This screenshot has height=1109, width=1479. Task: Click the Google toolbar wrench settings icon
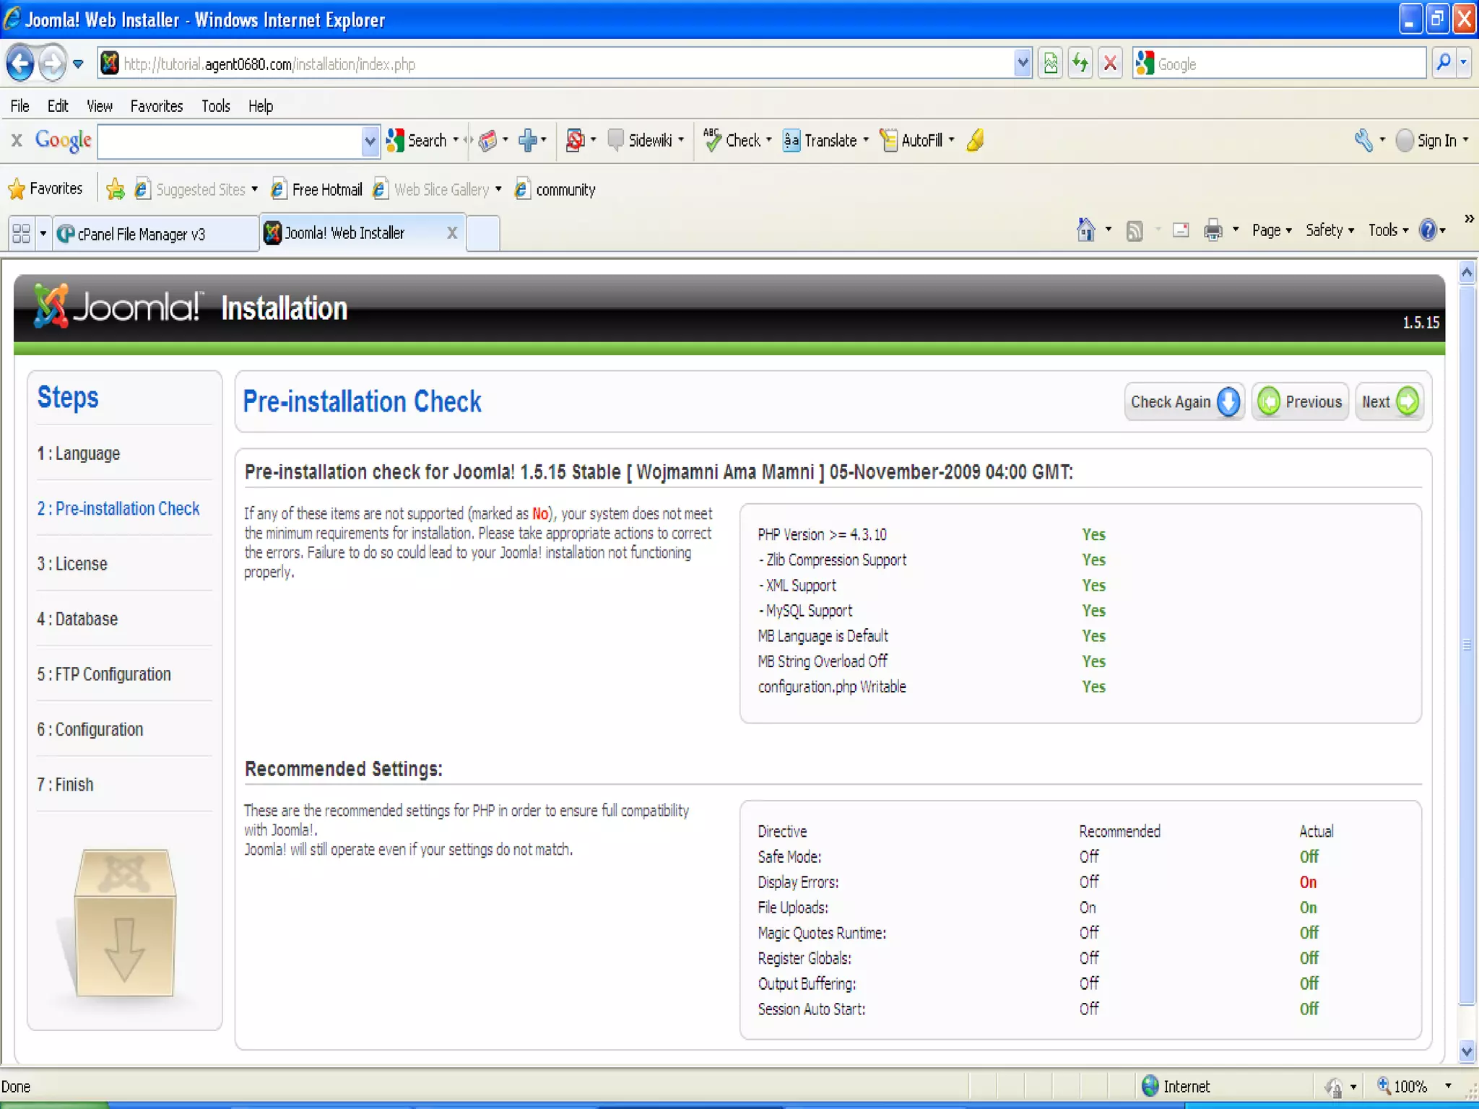1363,140
